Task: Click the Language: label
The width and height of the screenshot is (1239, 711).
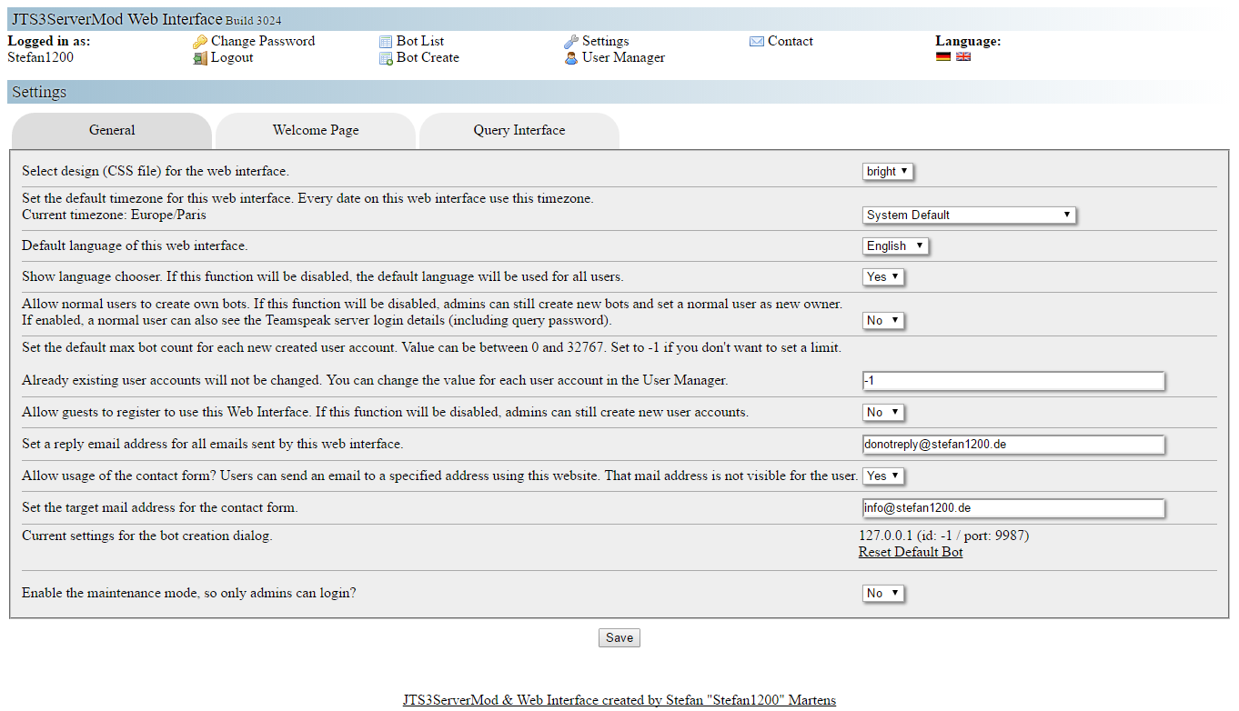Action: coord(968,41)
